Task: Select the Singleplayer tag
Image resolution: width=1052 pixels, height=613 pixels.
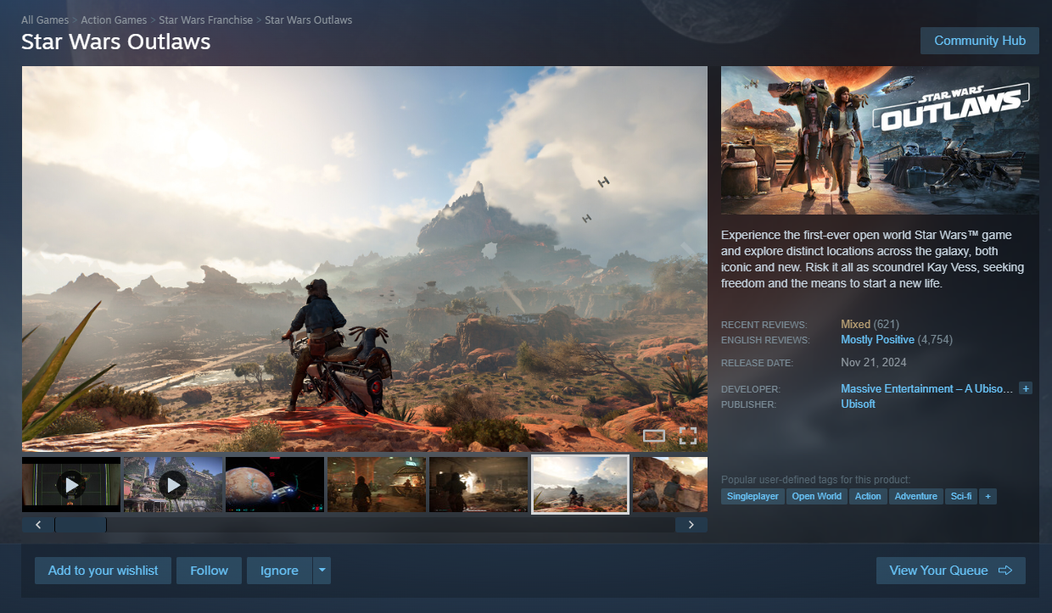Action: pyautogui.click(x=753, y=496)
